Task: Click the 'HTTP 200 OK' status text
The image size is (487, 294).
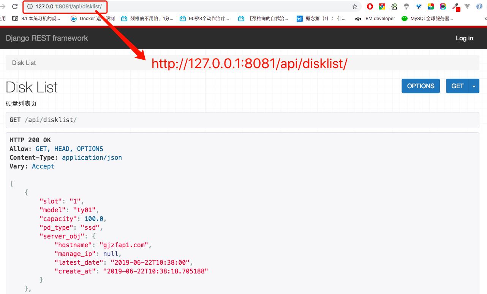Action: pos(30,140)
